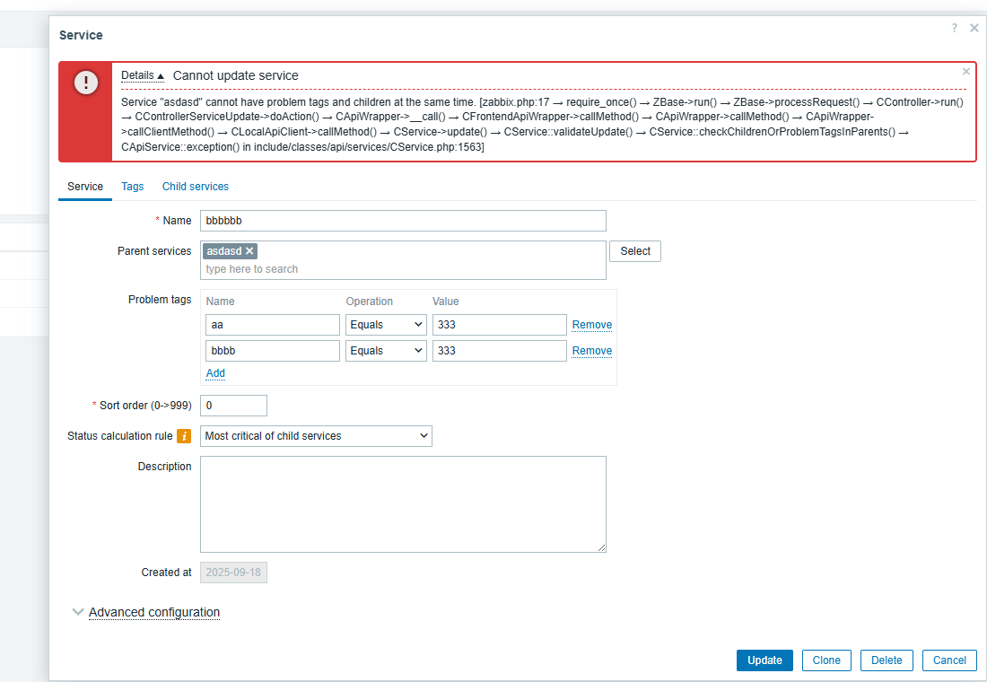This screenshot has height=682, width=987.
Task: Dismiss the error message with its X
Action: pyautogui.click(x=966, y=72)
